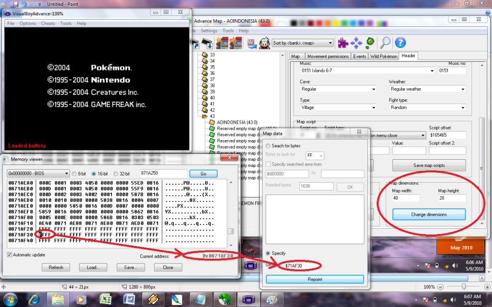Click the Save icon in Paint title bar
Screen dimensions: 492x307
pyautogui.click(x=15, y=4)
